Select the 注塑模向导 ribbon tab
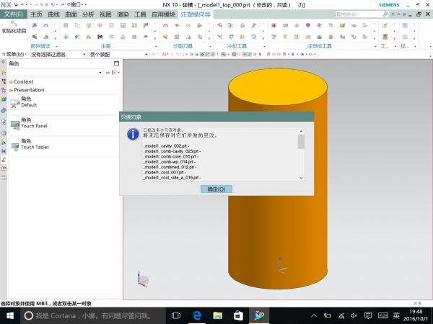This screenshot has height=324, width=433. 196,14
